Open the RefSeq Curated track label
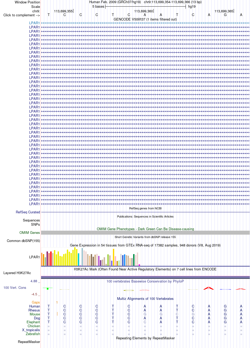Image resolution: width=250 pixels, height=348 pixels. pyautogui.click(x=28, y=212)
